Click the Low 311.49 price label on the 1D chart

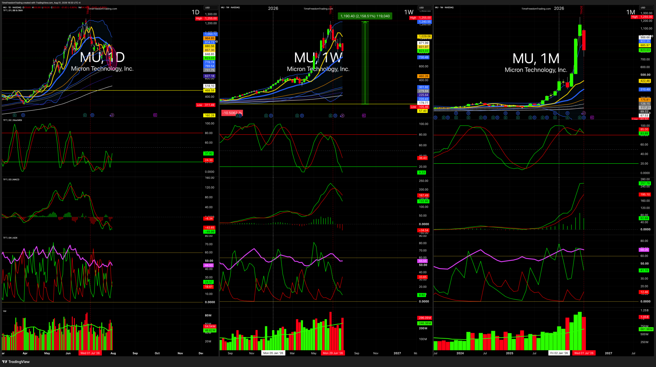coord(206,105)
